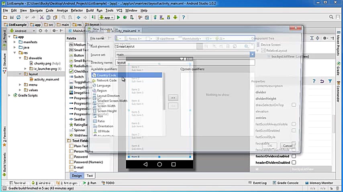Open the AVD Manager icon
Image resolution: width=343 pixels, height=192 pixels.
tap(162, 18)
